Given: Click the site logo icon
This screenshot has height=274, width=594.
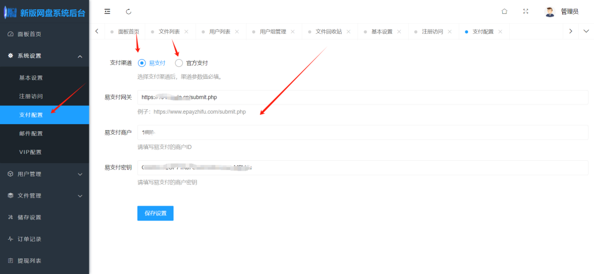Looking at the screenshot, I should pyautogui.click(x=10, y=13).
